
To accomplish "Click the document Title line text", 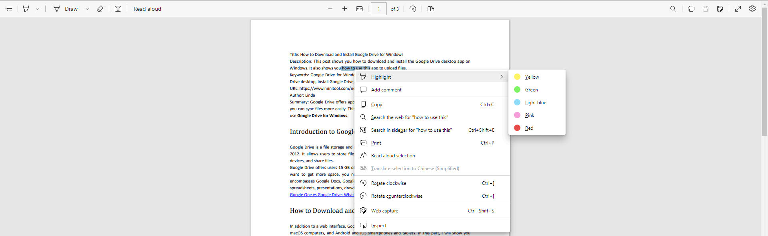I will (346, 55).
